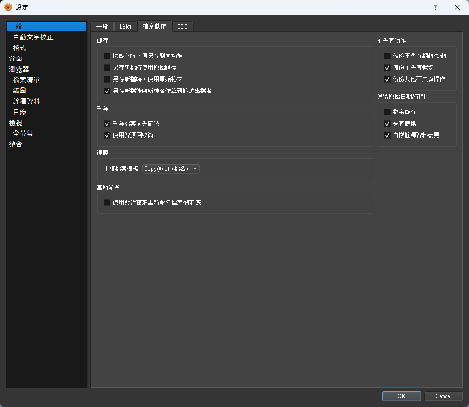Select the ICC tab
Image resolution: width=469 pixels, height=407 pixels.
(x=182, y=27)
